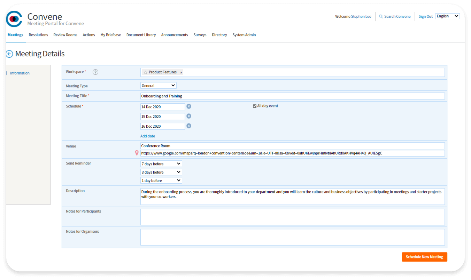Remove the 16 Dec 2020 date

[x=189, y=126]
